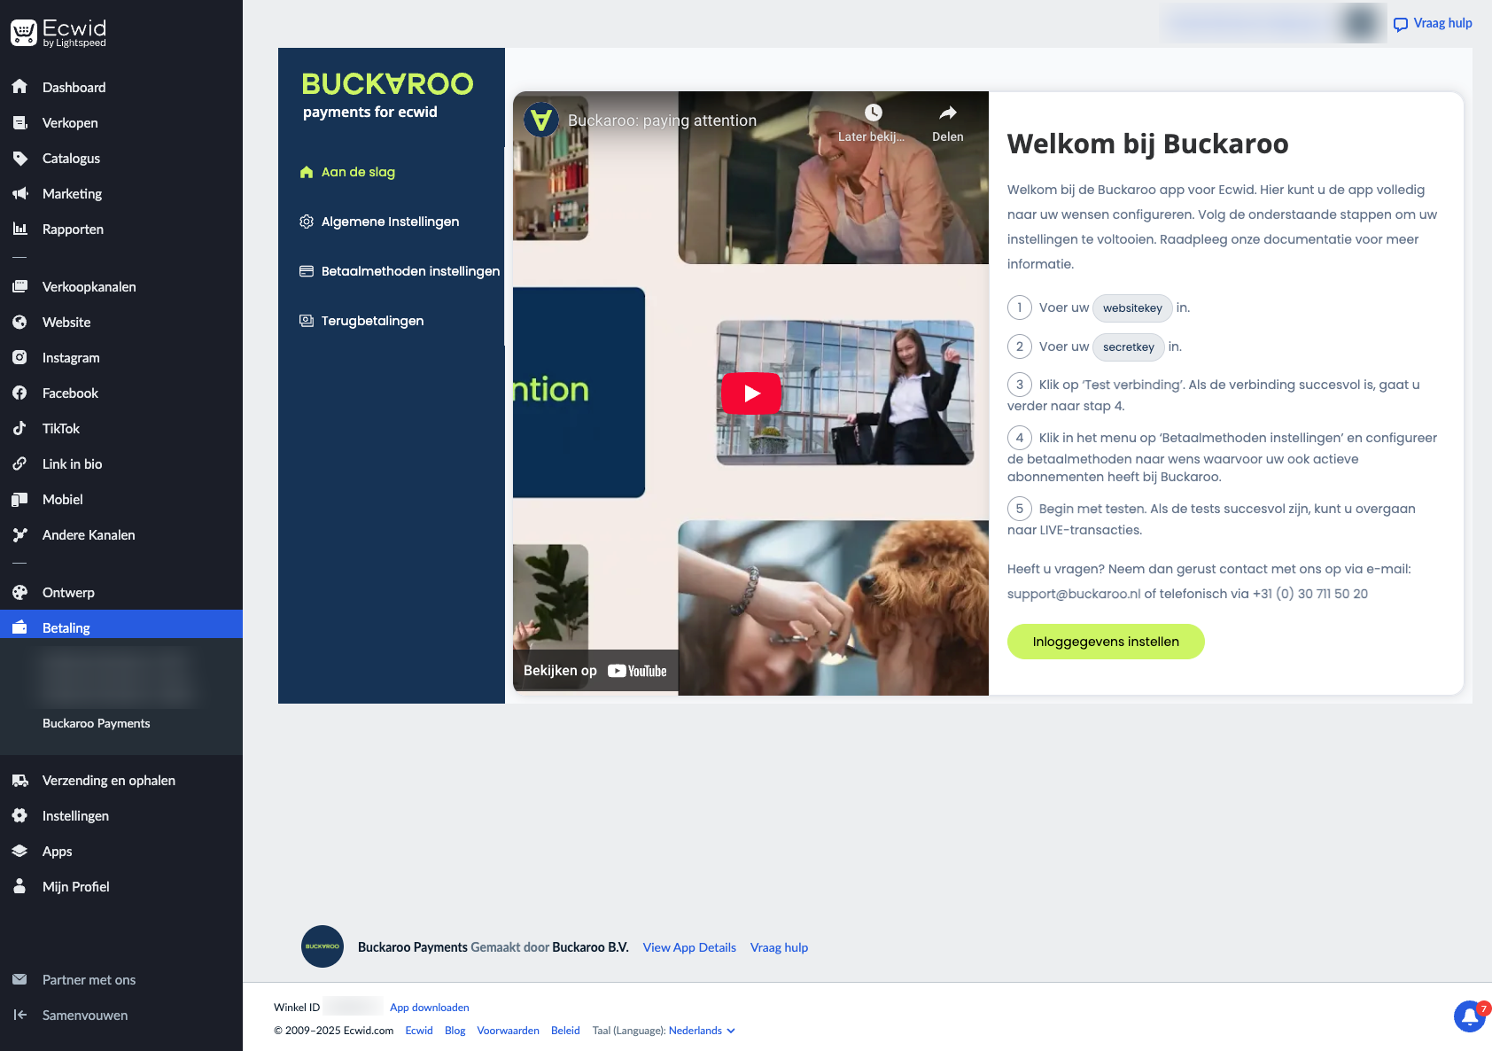Click the Buckaroo channel avatar on video
The image size is (1492, 1051).
[x=541, y=120]
